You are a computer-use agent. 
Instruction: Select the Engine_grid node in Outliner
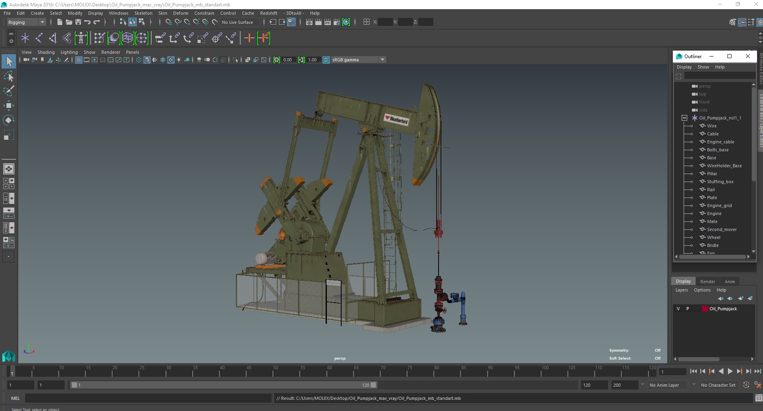(x=719, y=205)
